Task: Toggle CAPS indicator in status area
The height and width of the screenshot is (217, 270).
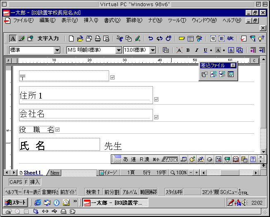Action: click(16, 182)
